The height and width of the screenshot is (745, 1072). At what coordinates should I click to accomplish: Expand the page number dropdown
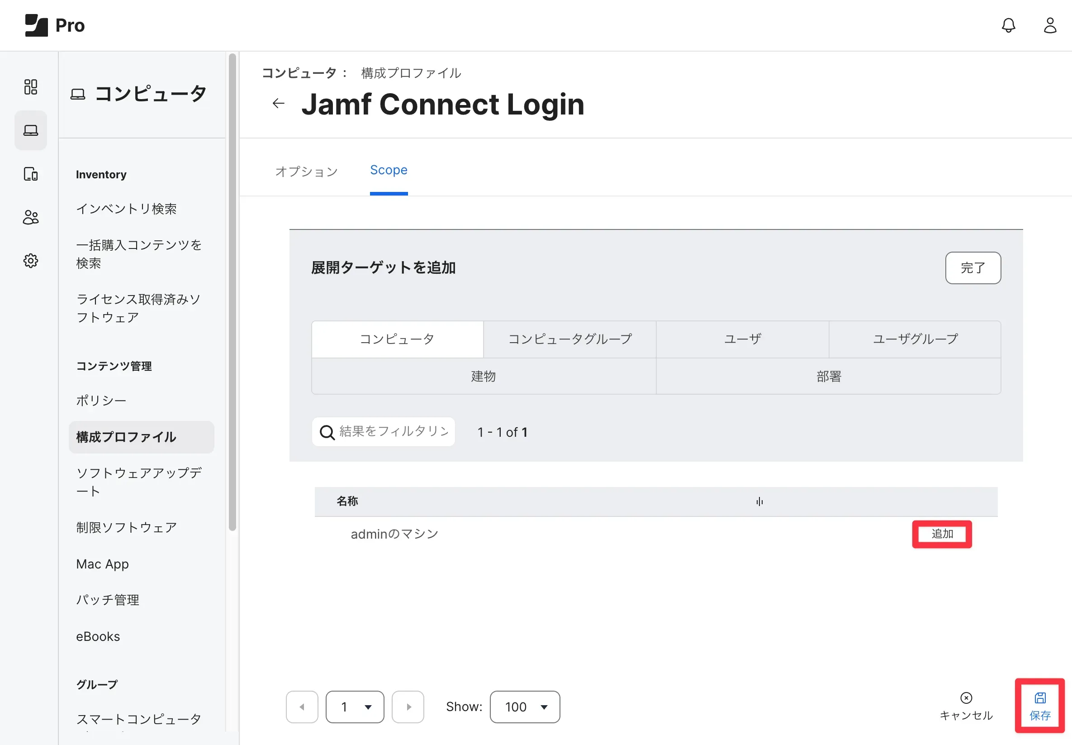tap(355, 707)
